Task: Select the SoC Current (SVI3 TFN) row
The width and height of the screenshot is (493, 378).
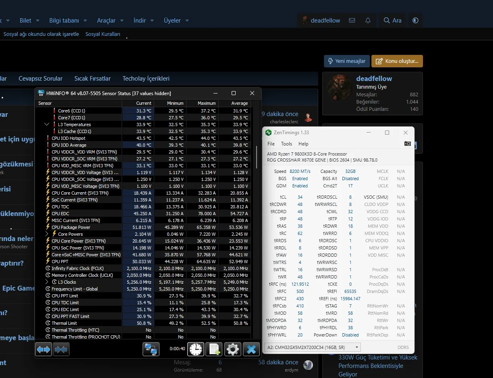Action: 143,200
